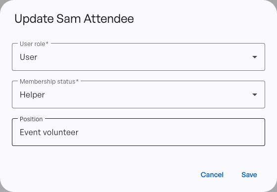The height and width of the screenshot is (192, 277).
Task: Click the word 'Sam' in the title
Action: pyautogui.click(x=69, y=19)
